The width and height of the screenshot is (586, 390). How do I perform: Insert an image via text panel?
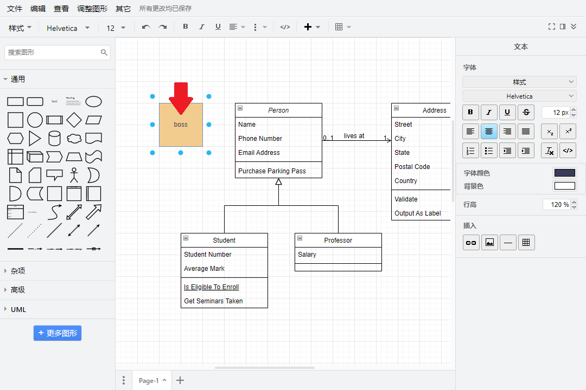point(489,243)
